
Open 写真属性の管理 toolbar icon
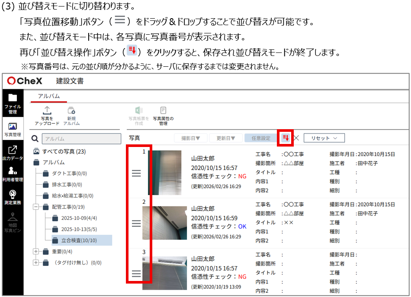[163, 115]
